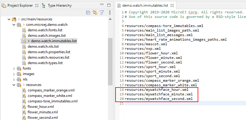
Task: Collapse the resources package
Action: (x=14, y=85)
